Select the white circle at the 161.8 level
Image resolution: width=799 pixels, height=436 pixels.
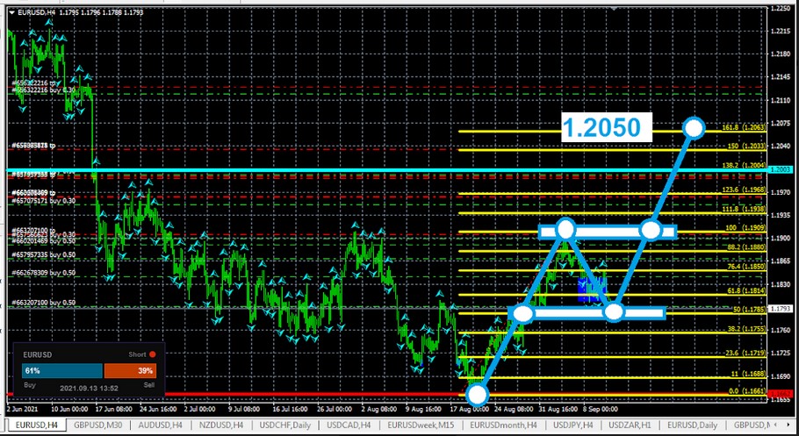click(695, 128)
